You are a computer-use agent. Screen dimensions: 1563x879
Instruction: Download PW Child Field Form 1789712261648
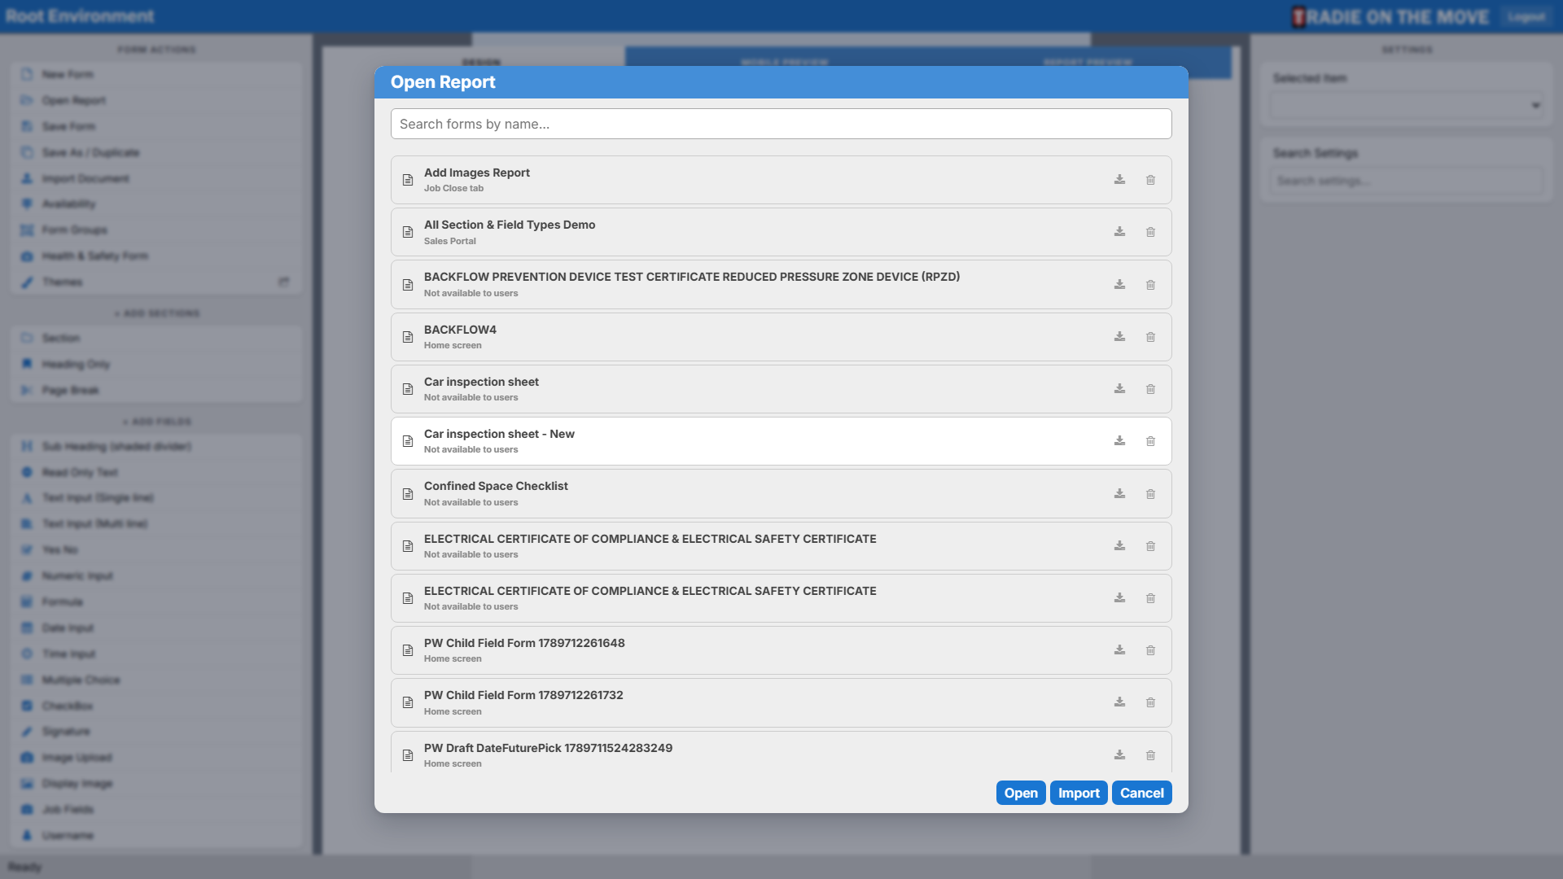[x=1119, y=650]
